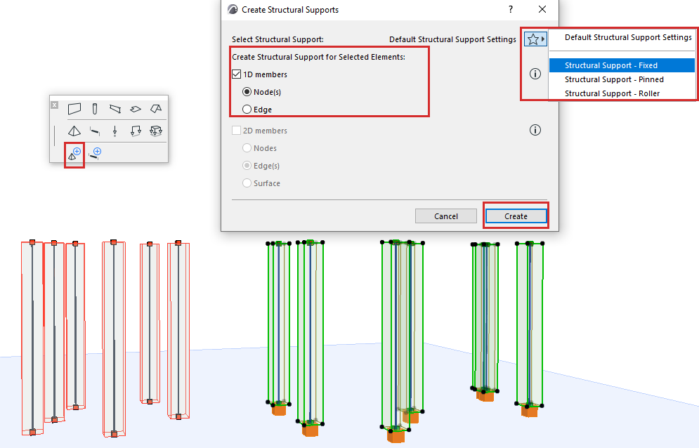699x448 pixels.
Task: Select the Surface radio button
Action: [x=247, y=183]
